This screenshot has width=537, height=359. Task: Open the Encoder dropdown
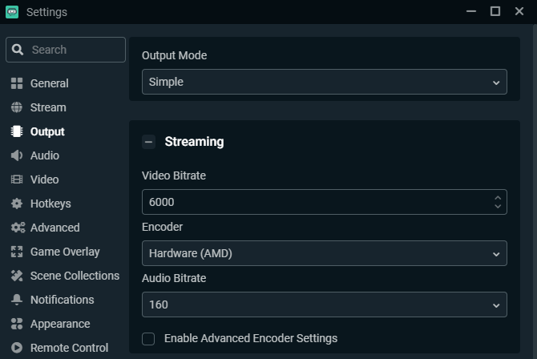point(324,253)
